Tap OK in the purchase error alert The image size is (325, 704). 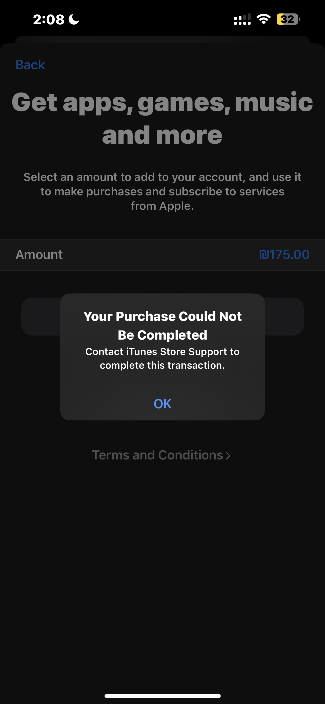coord(162,403)
